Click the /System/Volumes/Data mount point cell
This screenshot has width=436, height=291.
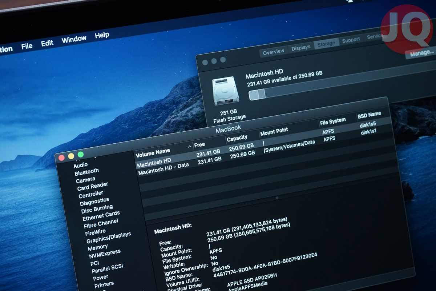[289, 146]
